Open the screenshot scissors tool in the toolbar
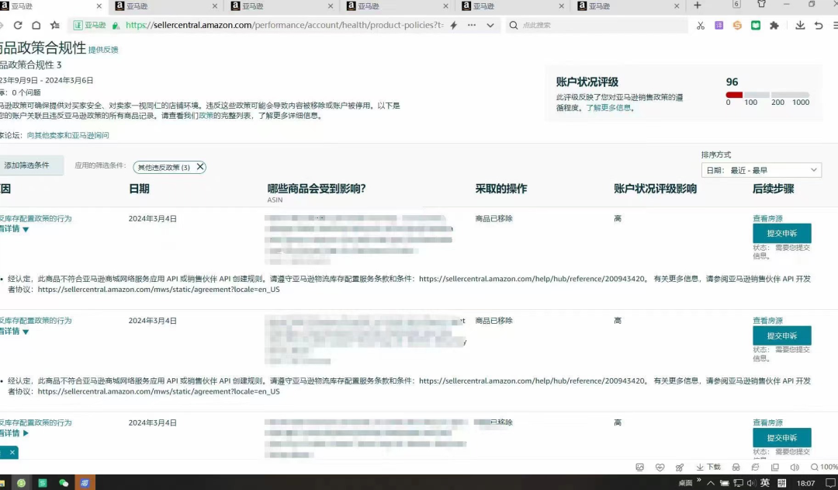838x490 pixels. tap(701, 24)
